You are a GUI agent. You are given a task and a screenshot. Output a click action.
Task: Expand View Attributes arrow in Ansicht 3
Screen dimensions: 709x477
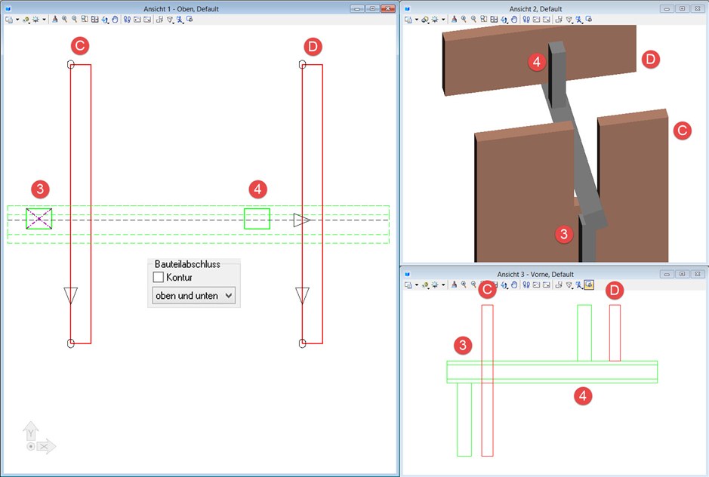coord(417,285)
